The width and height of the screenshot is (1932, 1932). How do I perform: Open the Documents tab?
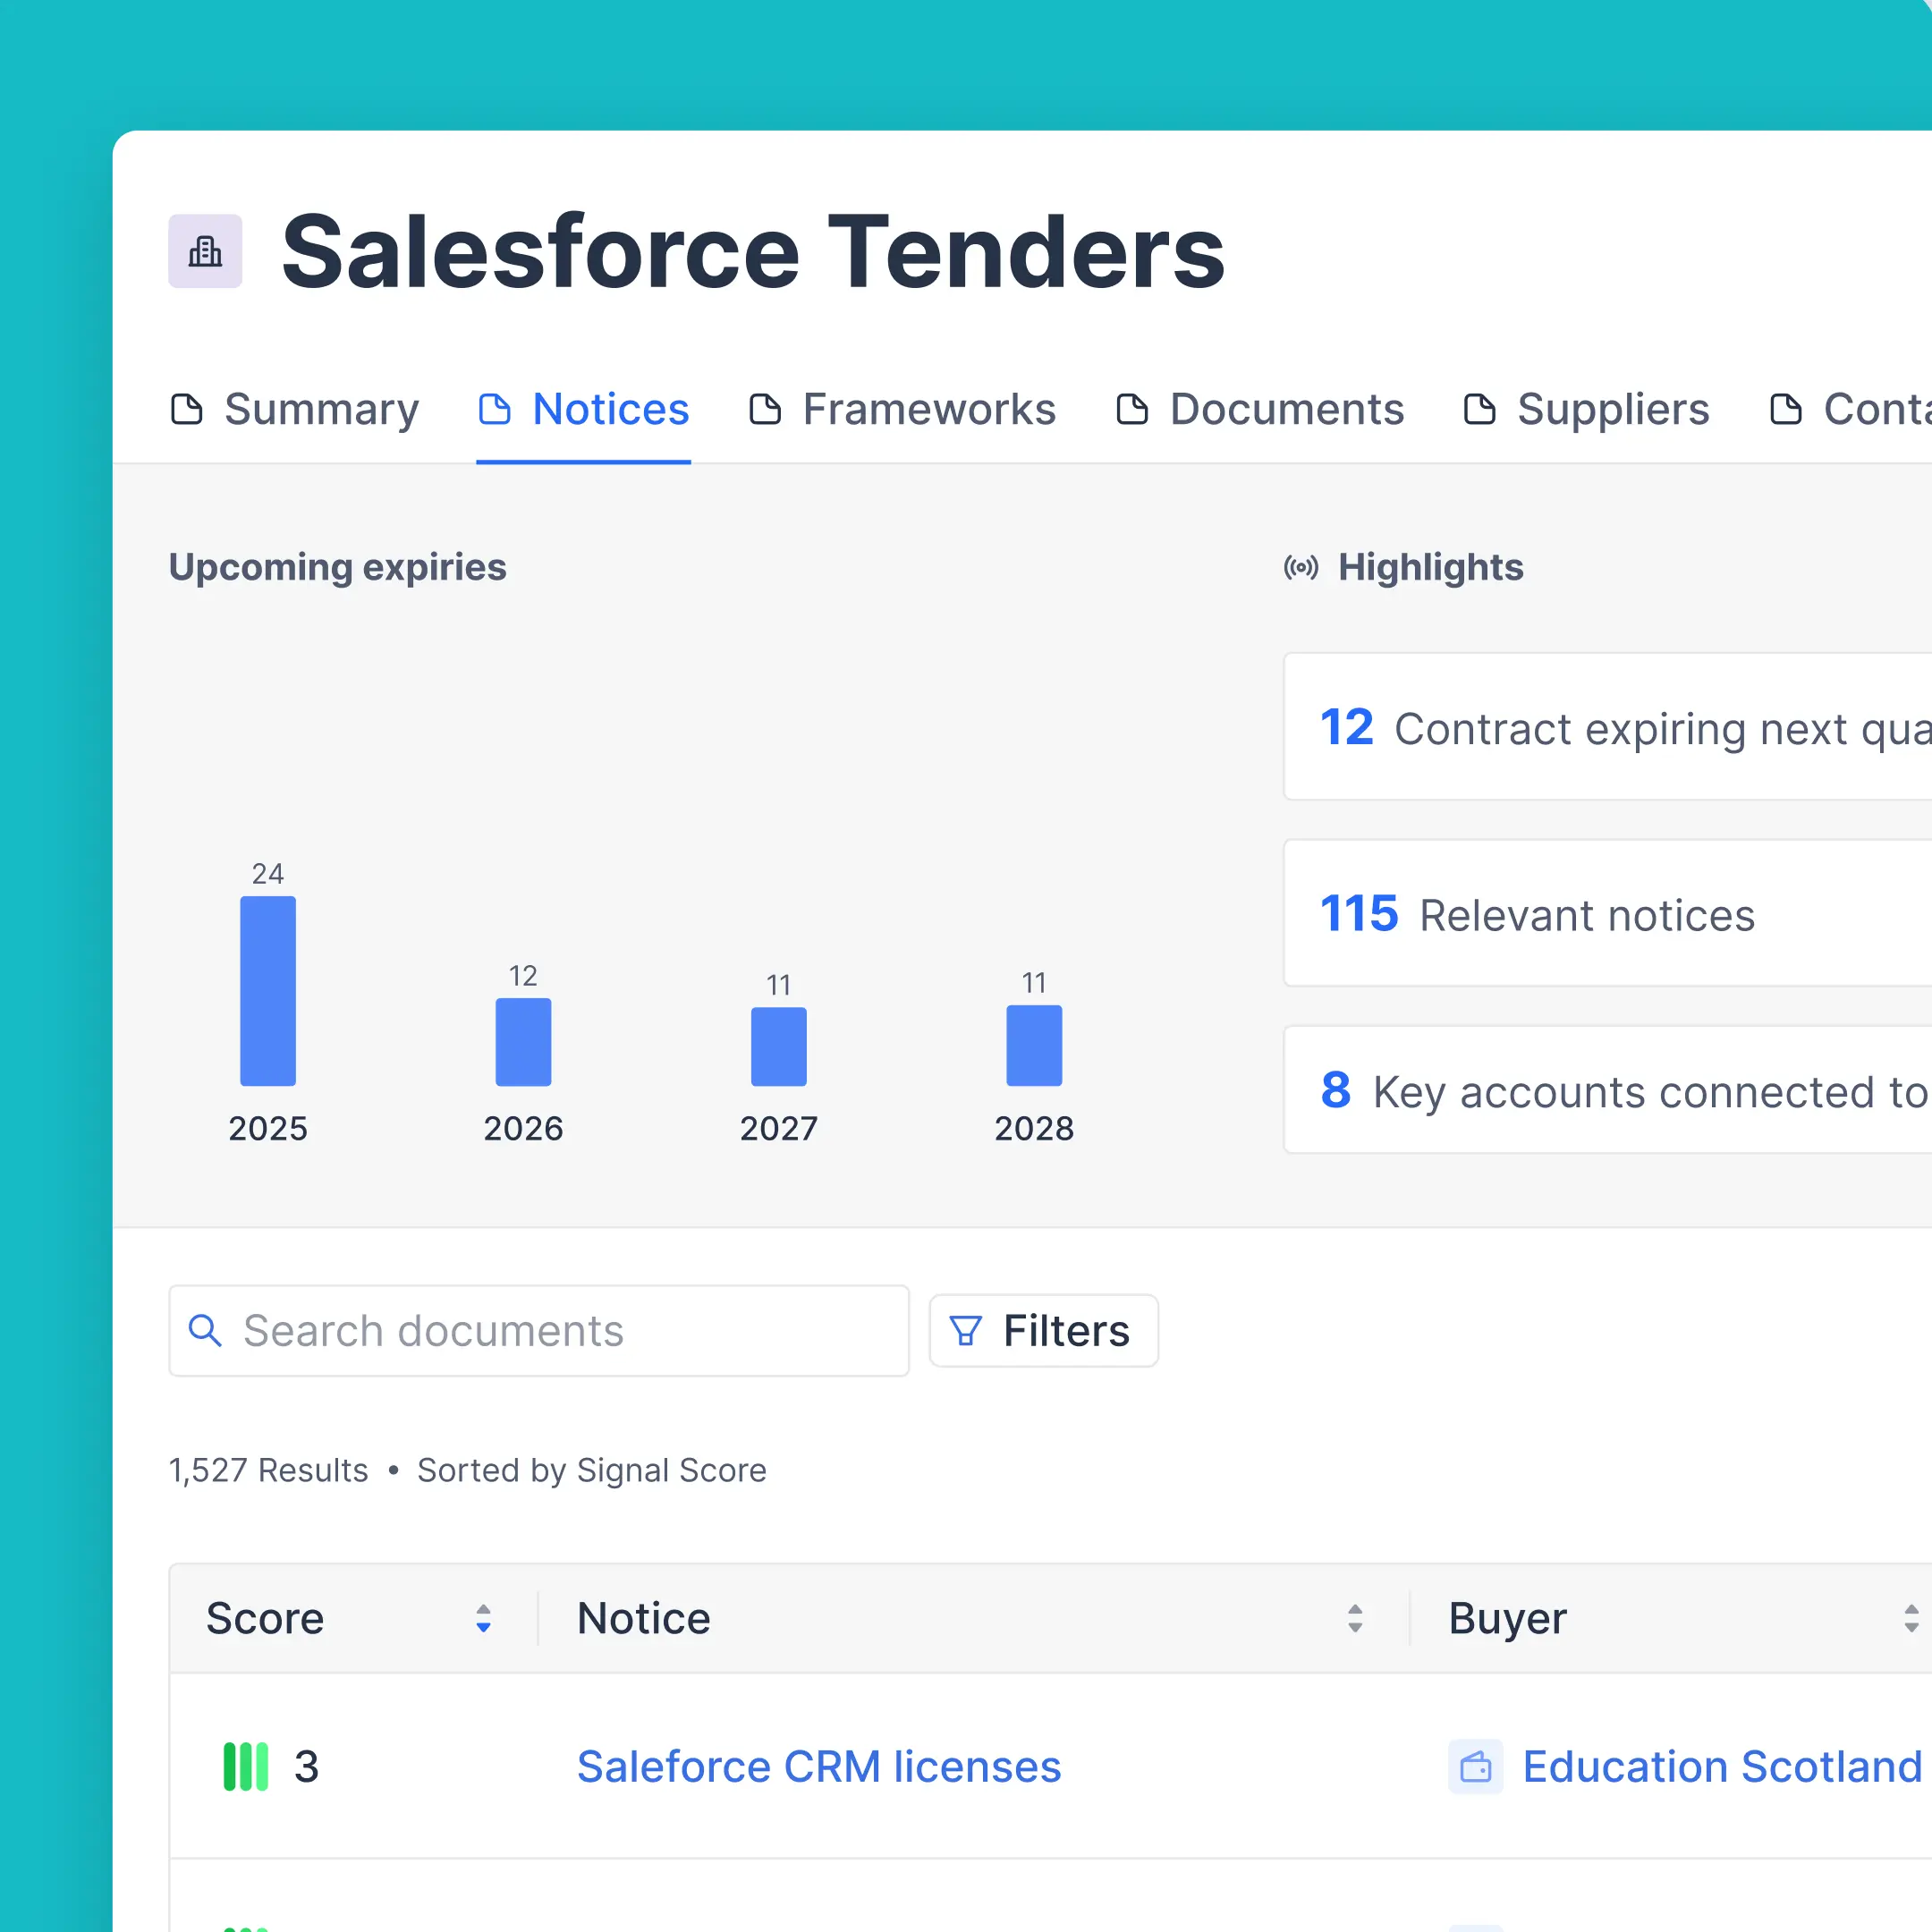1260,409
